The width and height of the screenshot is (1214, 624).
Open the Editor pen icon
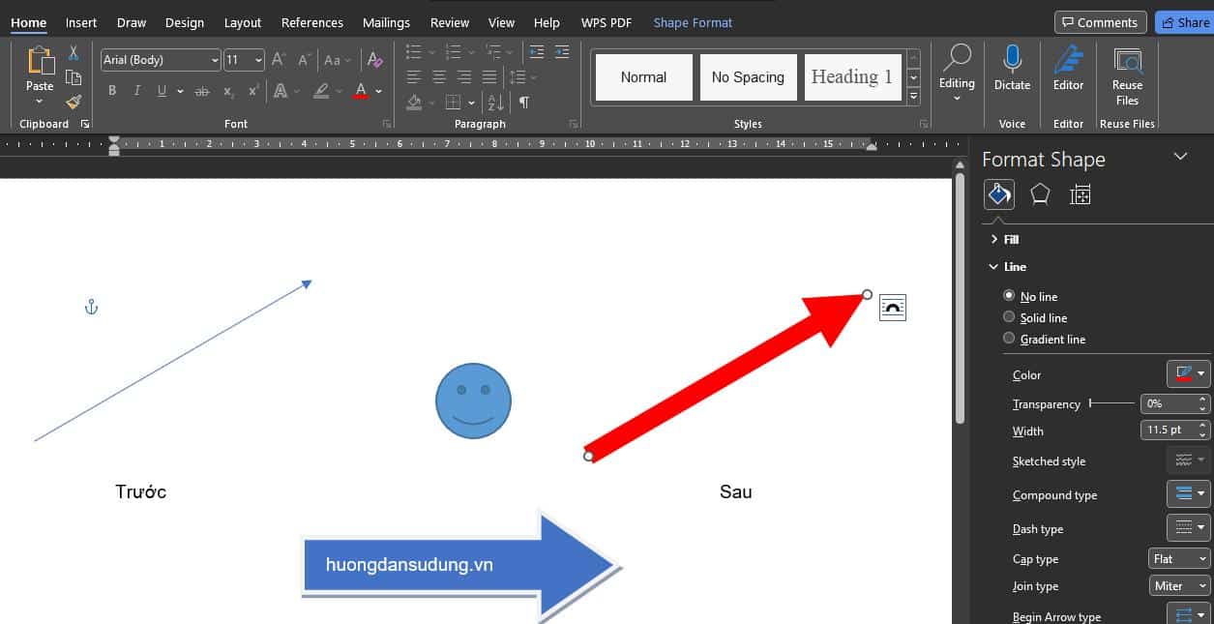click(1068, 60)
